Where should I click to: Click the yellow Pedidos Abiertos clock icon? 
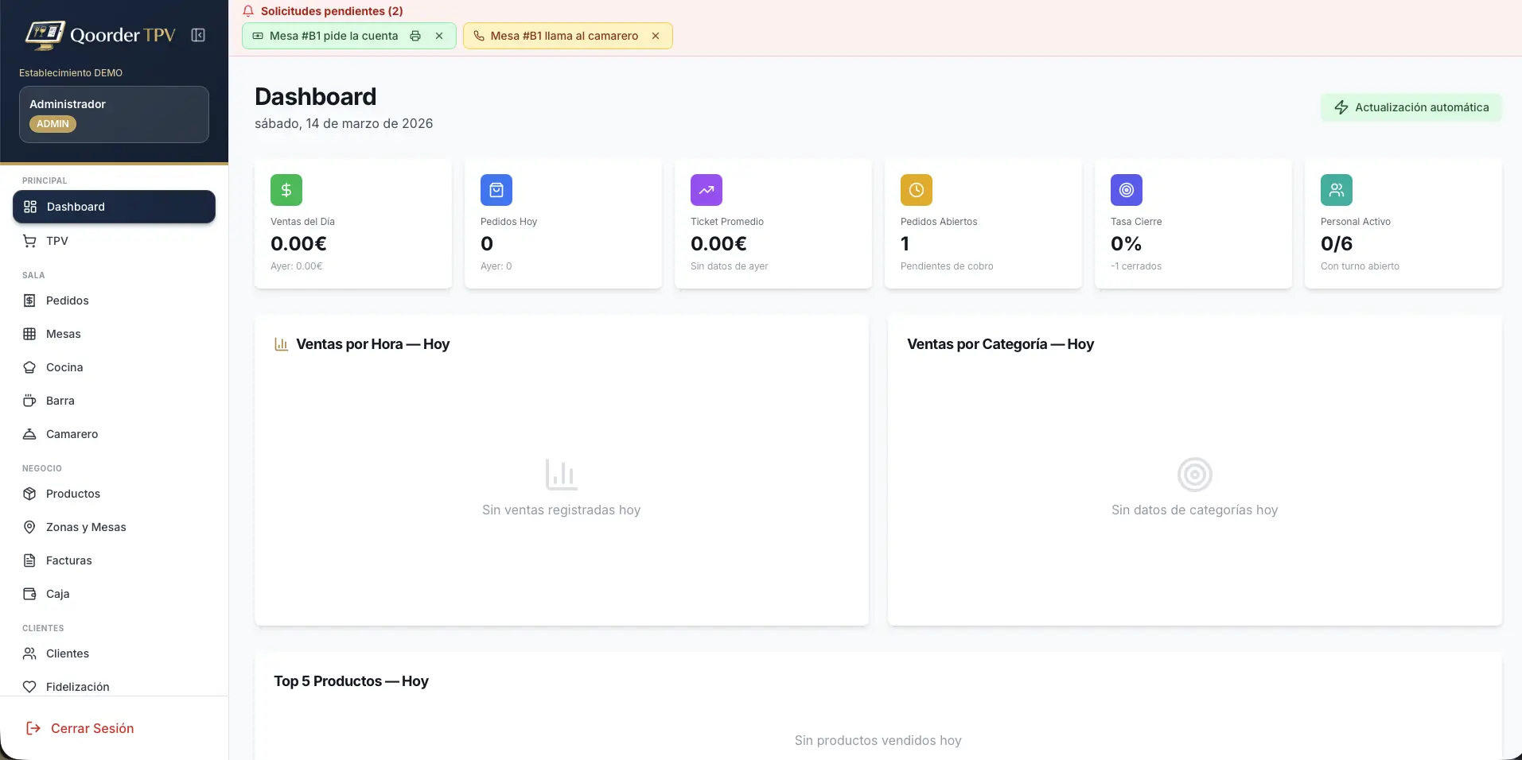(917, 190)
